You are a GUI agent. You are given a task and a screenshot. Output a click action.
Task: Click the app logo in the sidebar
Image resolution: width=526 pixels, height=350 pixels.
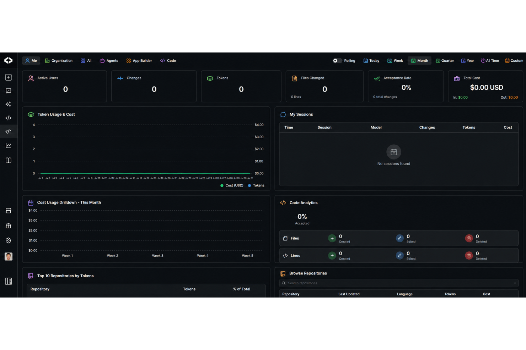(x=9, y=61)
